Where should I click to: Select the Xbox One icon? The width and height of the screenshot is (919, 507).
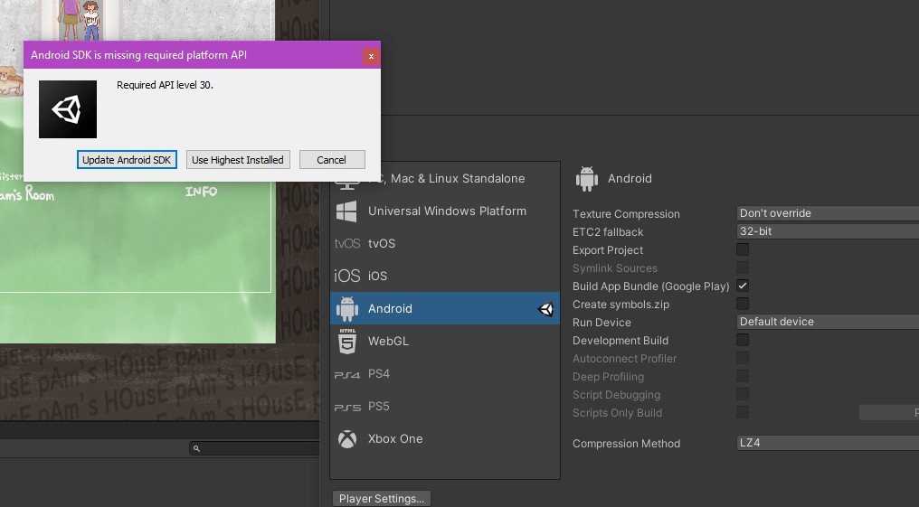pyautogui.click(x=347, y=439)
